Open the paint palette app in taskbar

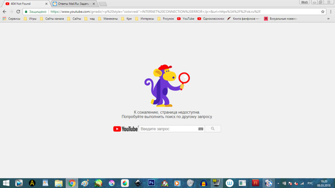coord(85,183)
